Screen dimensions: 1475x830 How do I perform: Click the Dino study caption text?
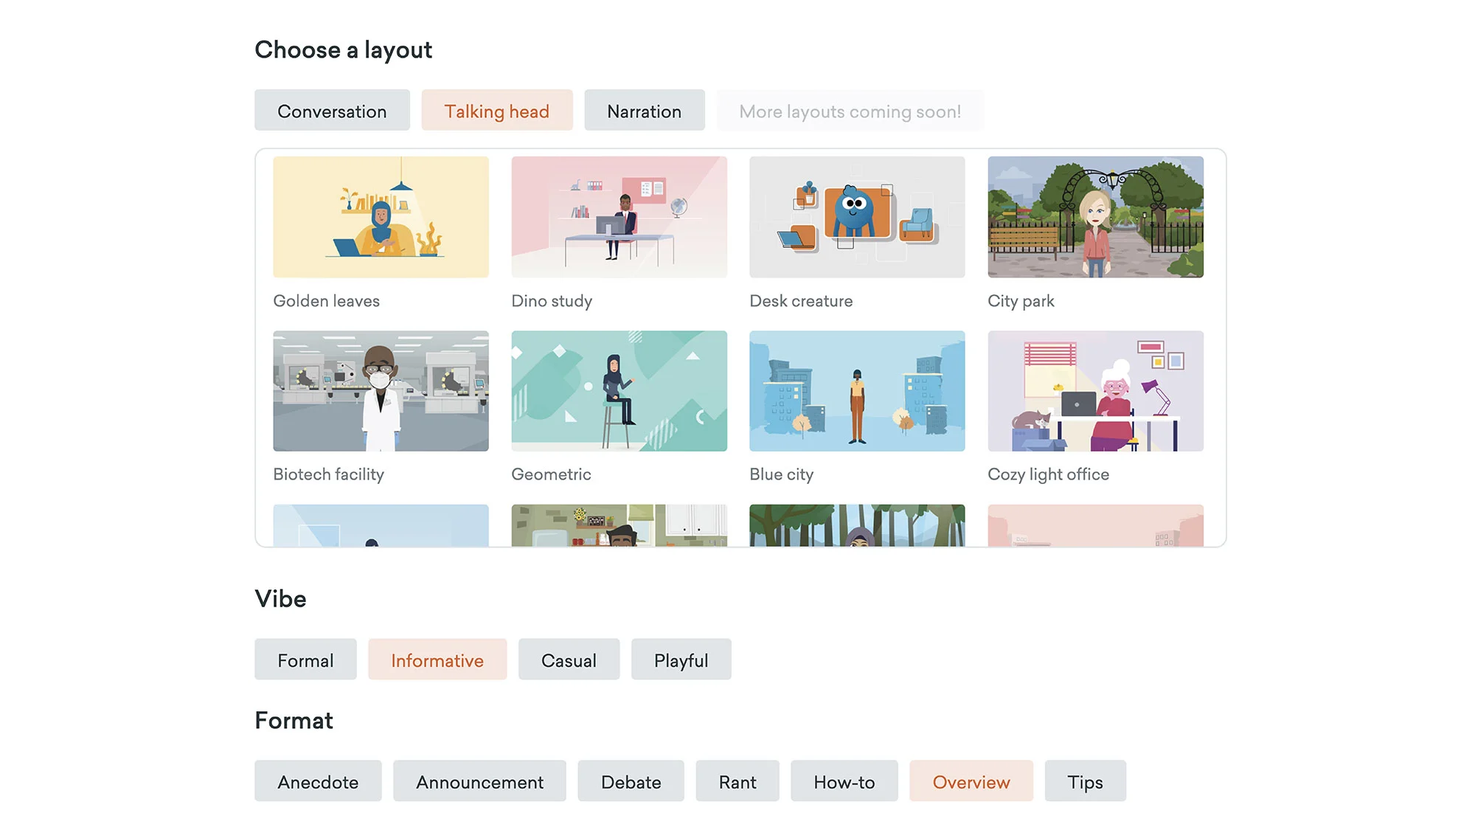(552, 301)
